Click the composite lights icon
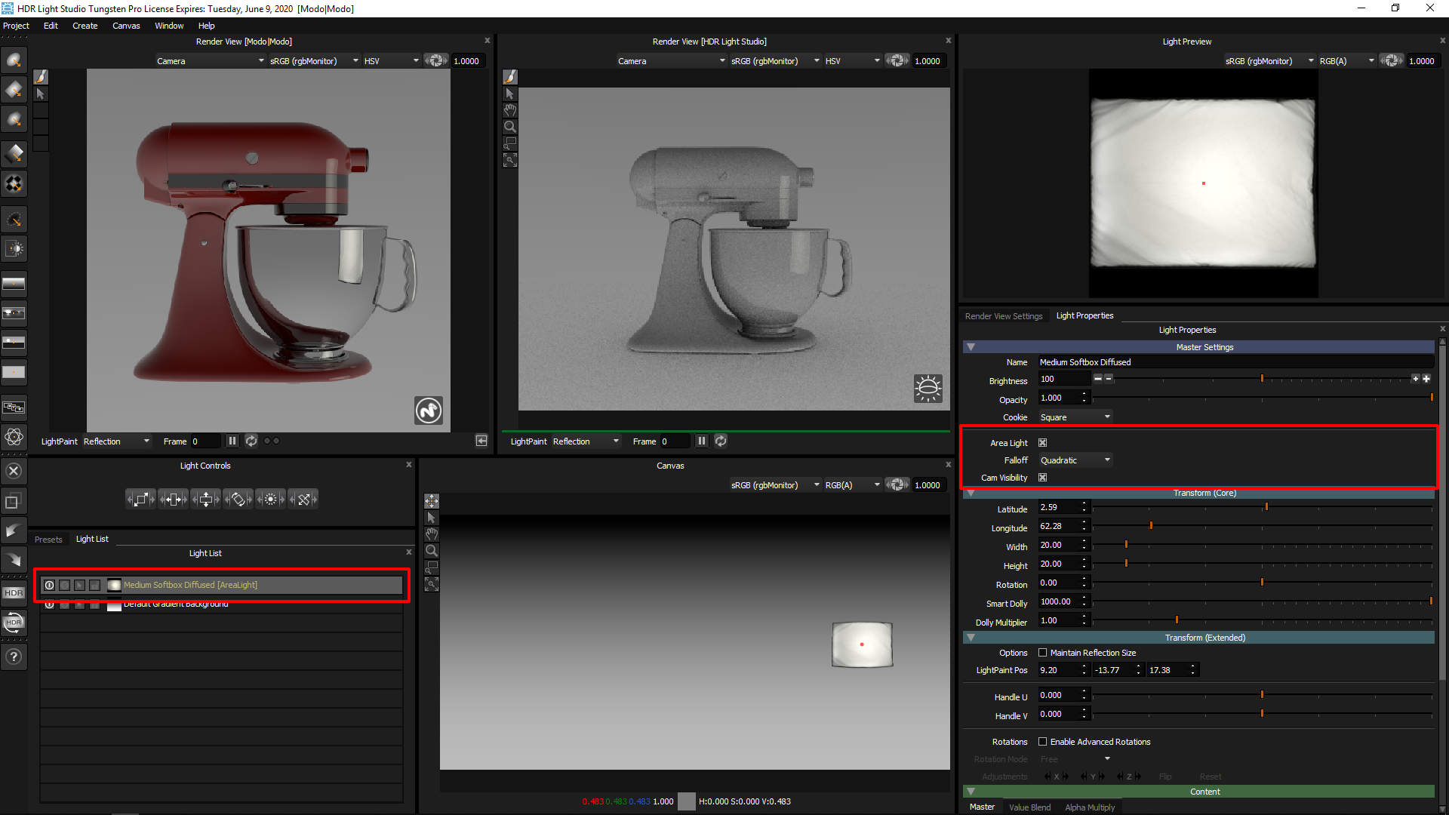This screenshot has width=1449, height=815. (x=14, y=407)
